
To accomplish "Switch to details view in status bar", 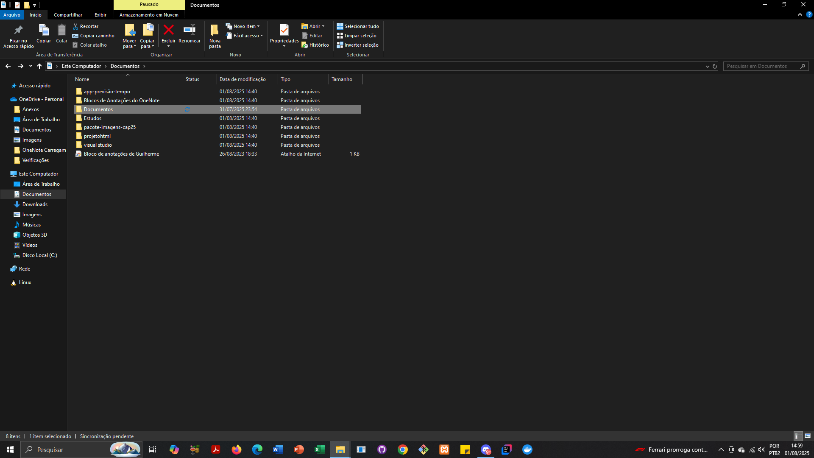I will point(797,436).
